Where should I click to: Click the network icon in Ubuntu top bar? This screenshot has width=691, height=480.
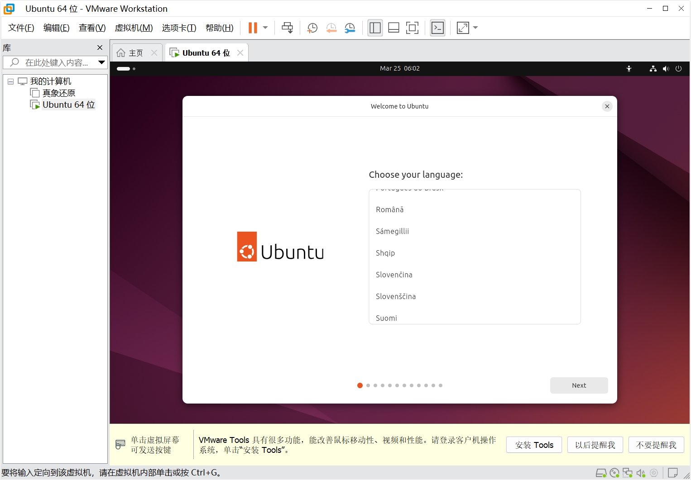pyautogui.click(x=653, y=69)
